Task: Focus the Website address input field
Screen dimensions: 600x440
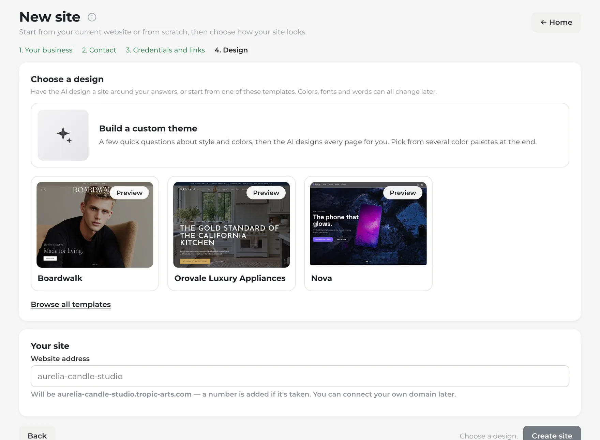Action: point(300,376)
